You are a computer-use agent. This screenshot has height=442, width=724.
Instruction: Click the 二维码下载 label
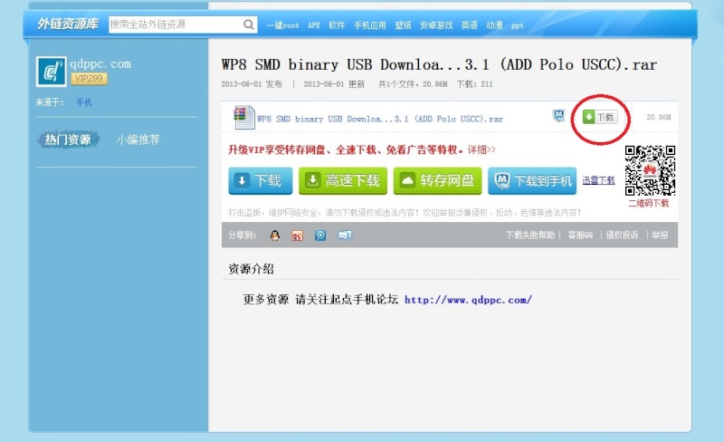(649, 203)
